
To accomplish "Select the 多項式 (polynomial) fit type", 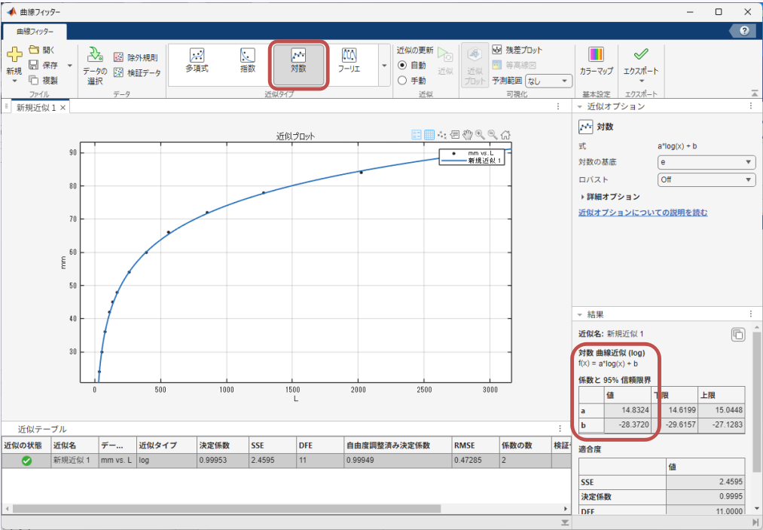I will pyautogui.click(x=197, y=60).
